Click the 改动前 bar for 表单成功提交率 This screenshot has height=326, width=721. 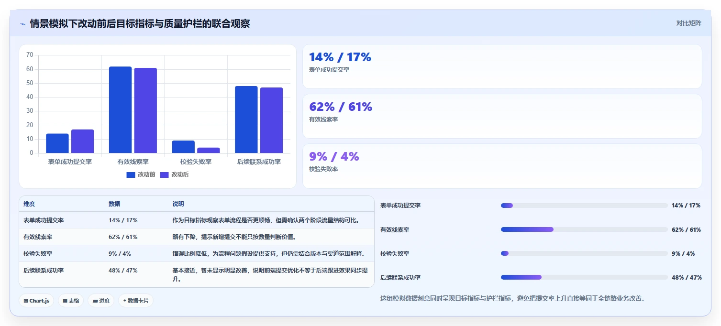57,143
